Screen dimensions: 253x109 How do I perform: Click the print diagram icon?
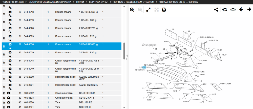[164, 10]
